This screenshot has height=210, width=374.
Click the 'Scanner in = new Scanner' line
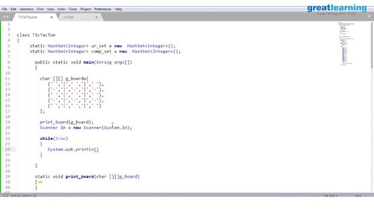(86, 128)
